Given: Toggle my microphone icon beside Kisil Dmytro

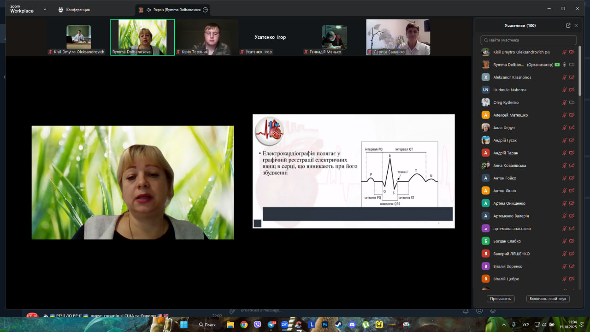Looking at the screenshot, I should coord(564,52).
